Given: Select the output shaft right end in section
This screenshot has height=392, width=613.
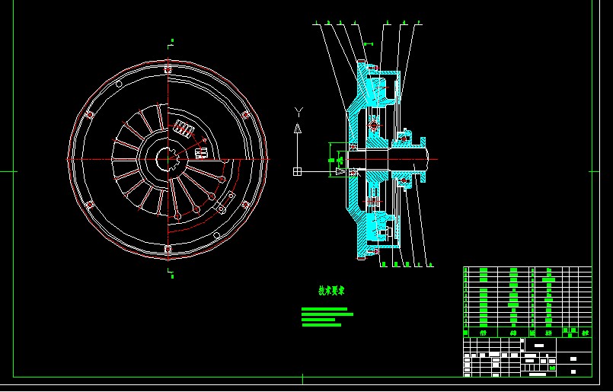Looking at the screenshot, I should coord(423,161).
